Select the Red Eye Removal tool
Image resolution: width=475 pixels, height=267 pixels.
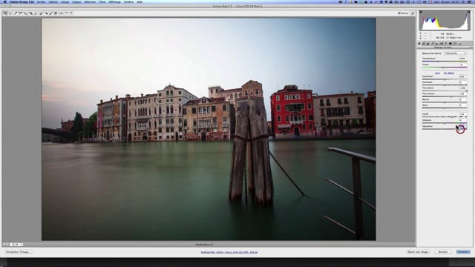tap(46, 13)
